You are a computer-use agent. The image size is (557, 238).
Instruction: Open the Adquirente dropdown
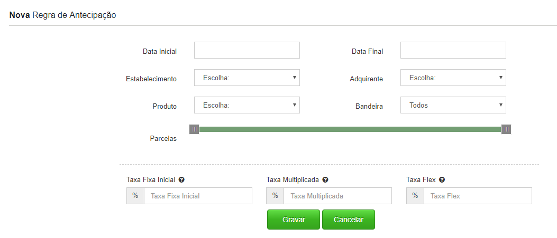[x=453, y=78]
